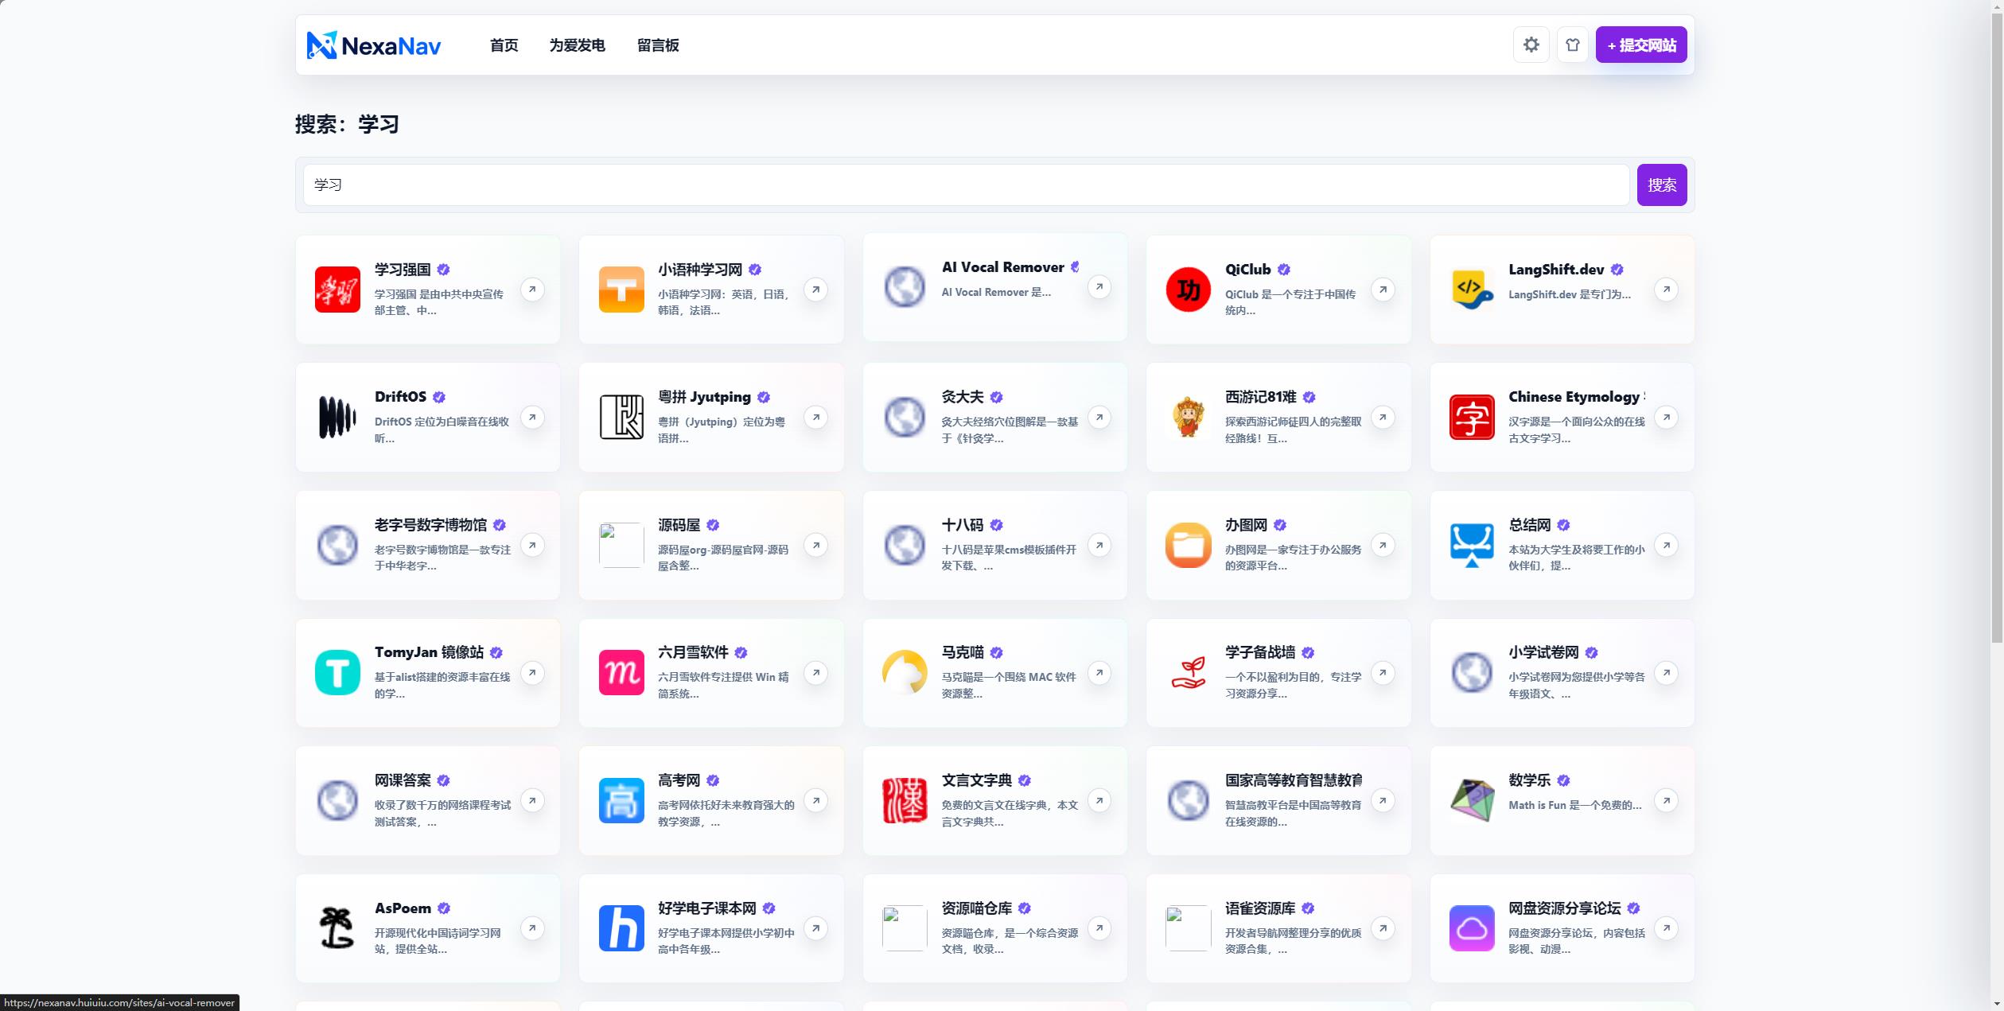
Task: Open external link arrow for 总结网
Action: pos(1666,546)
